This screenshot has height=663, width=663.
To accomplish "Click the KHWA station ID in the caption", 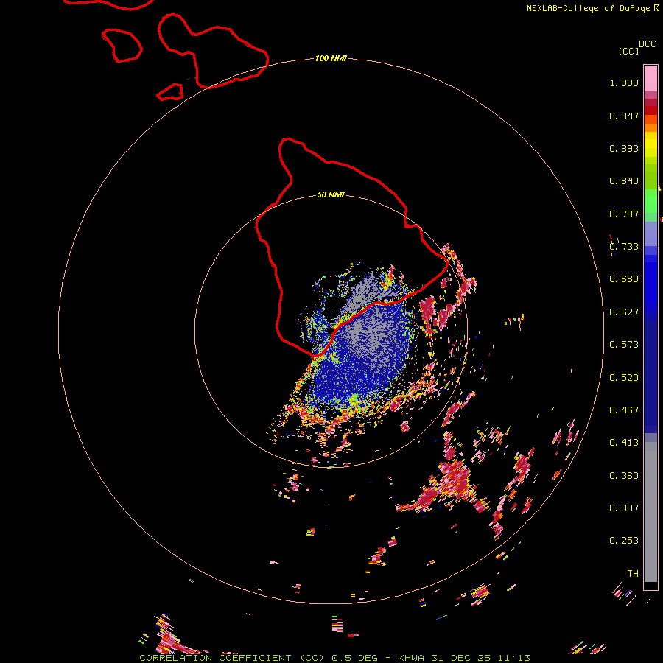I will click(x=410, y=658).
